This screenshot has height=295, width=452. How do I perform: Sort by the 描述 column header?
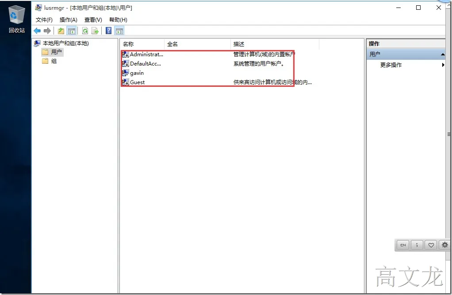pos(275,44)
